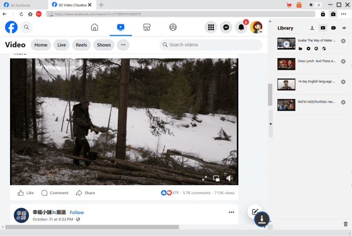Viewport: 352px width, 236px height.
Task: Select the Live video filter
Action: (x=61, y=45)
